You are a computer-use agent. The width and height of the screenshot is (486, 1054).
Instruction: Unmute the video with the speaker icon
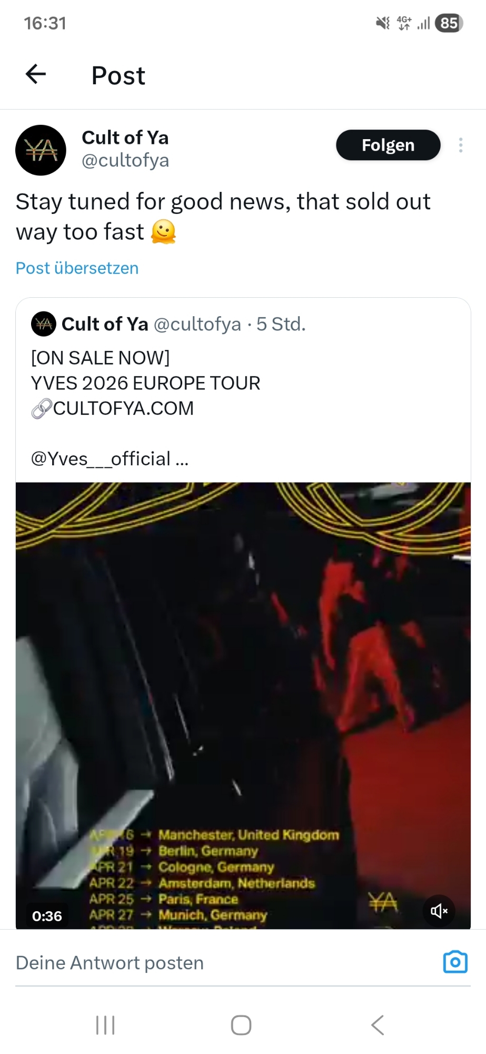439,911
